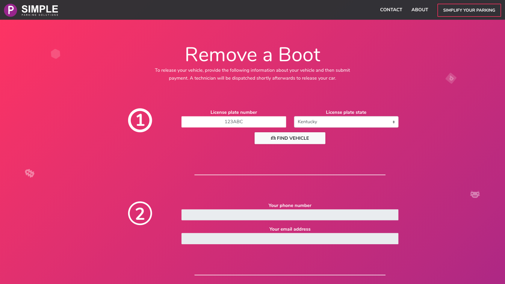The width and height of the screenshot is (505, 284).
Task: Click the FIND VEHICLE button
Action: click(290, 138)
